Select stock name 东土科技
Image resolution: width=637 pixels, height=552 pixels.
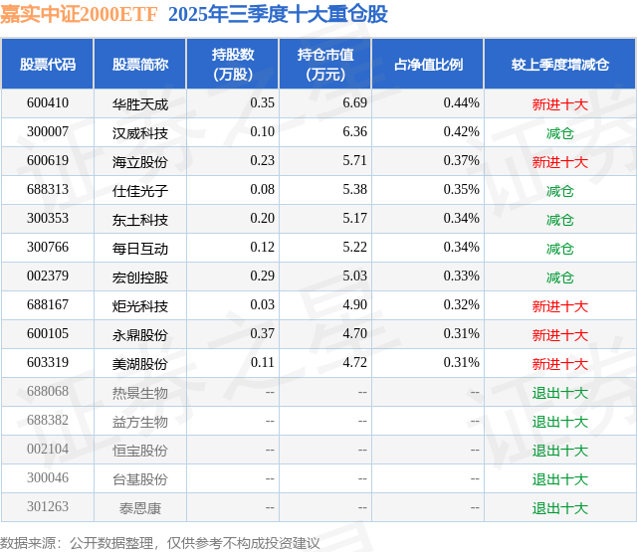[x=140, y=220]
